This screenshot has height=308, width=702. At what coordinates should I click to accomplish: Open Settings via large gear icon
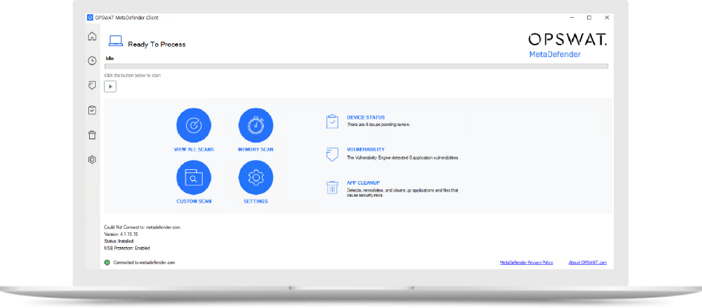[x=255, y=177]
